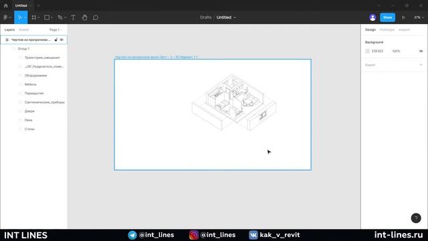Select the Text tool
This screenshot has width=428, height=241.
pyautogui.click(x=73, y=17)
